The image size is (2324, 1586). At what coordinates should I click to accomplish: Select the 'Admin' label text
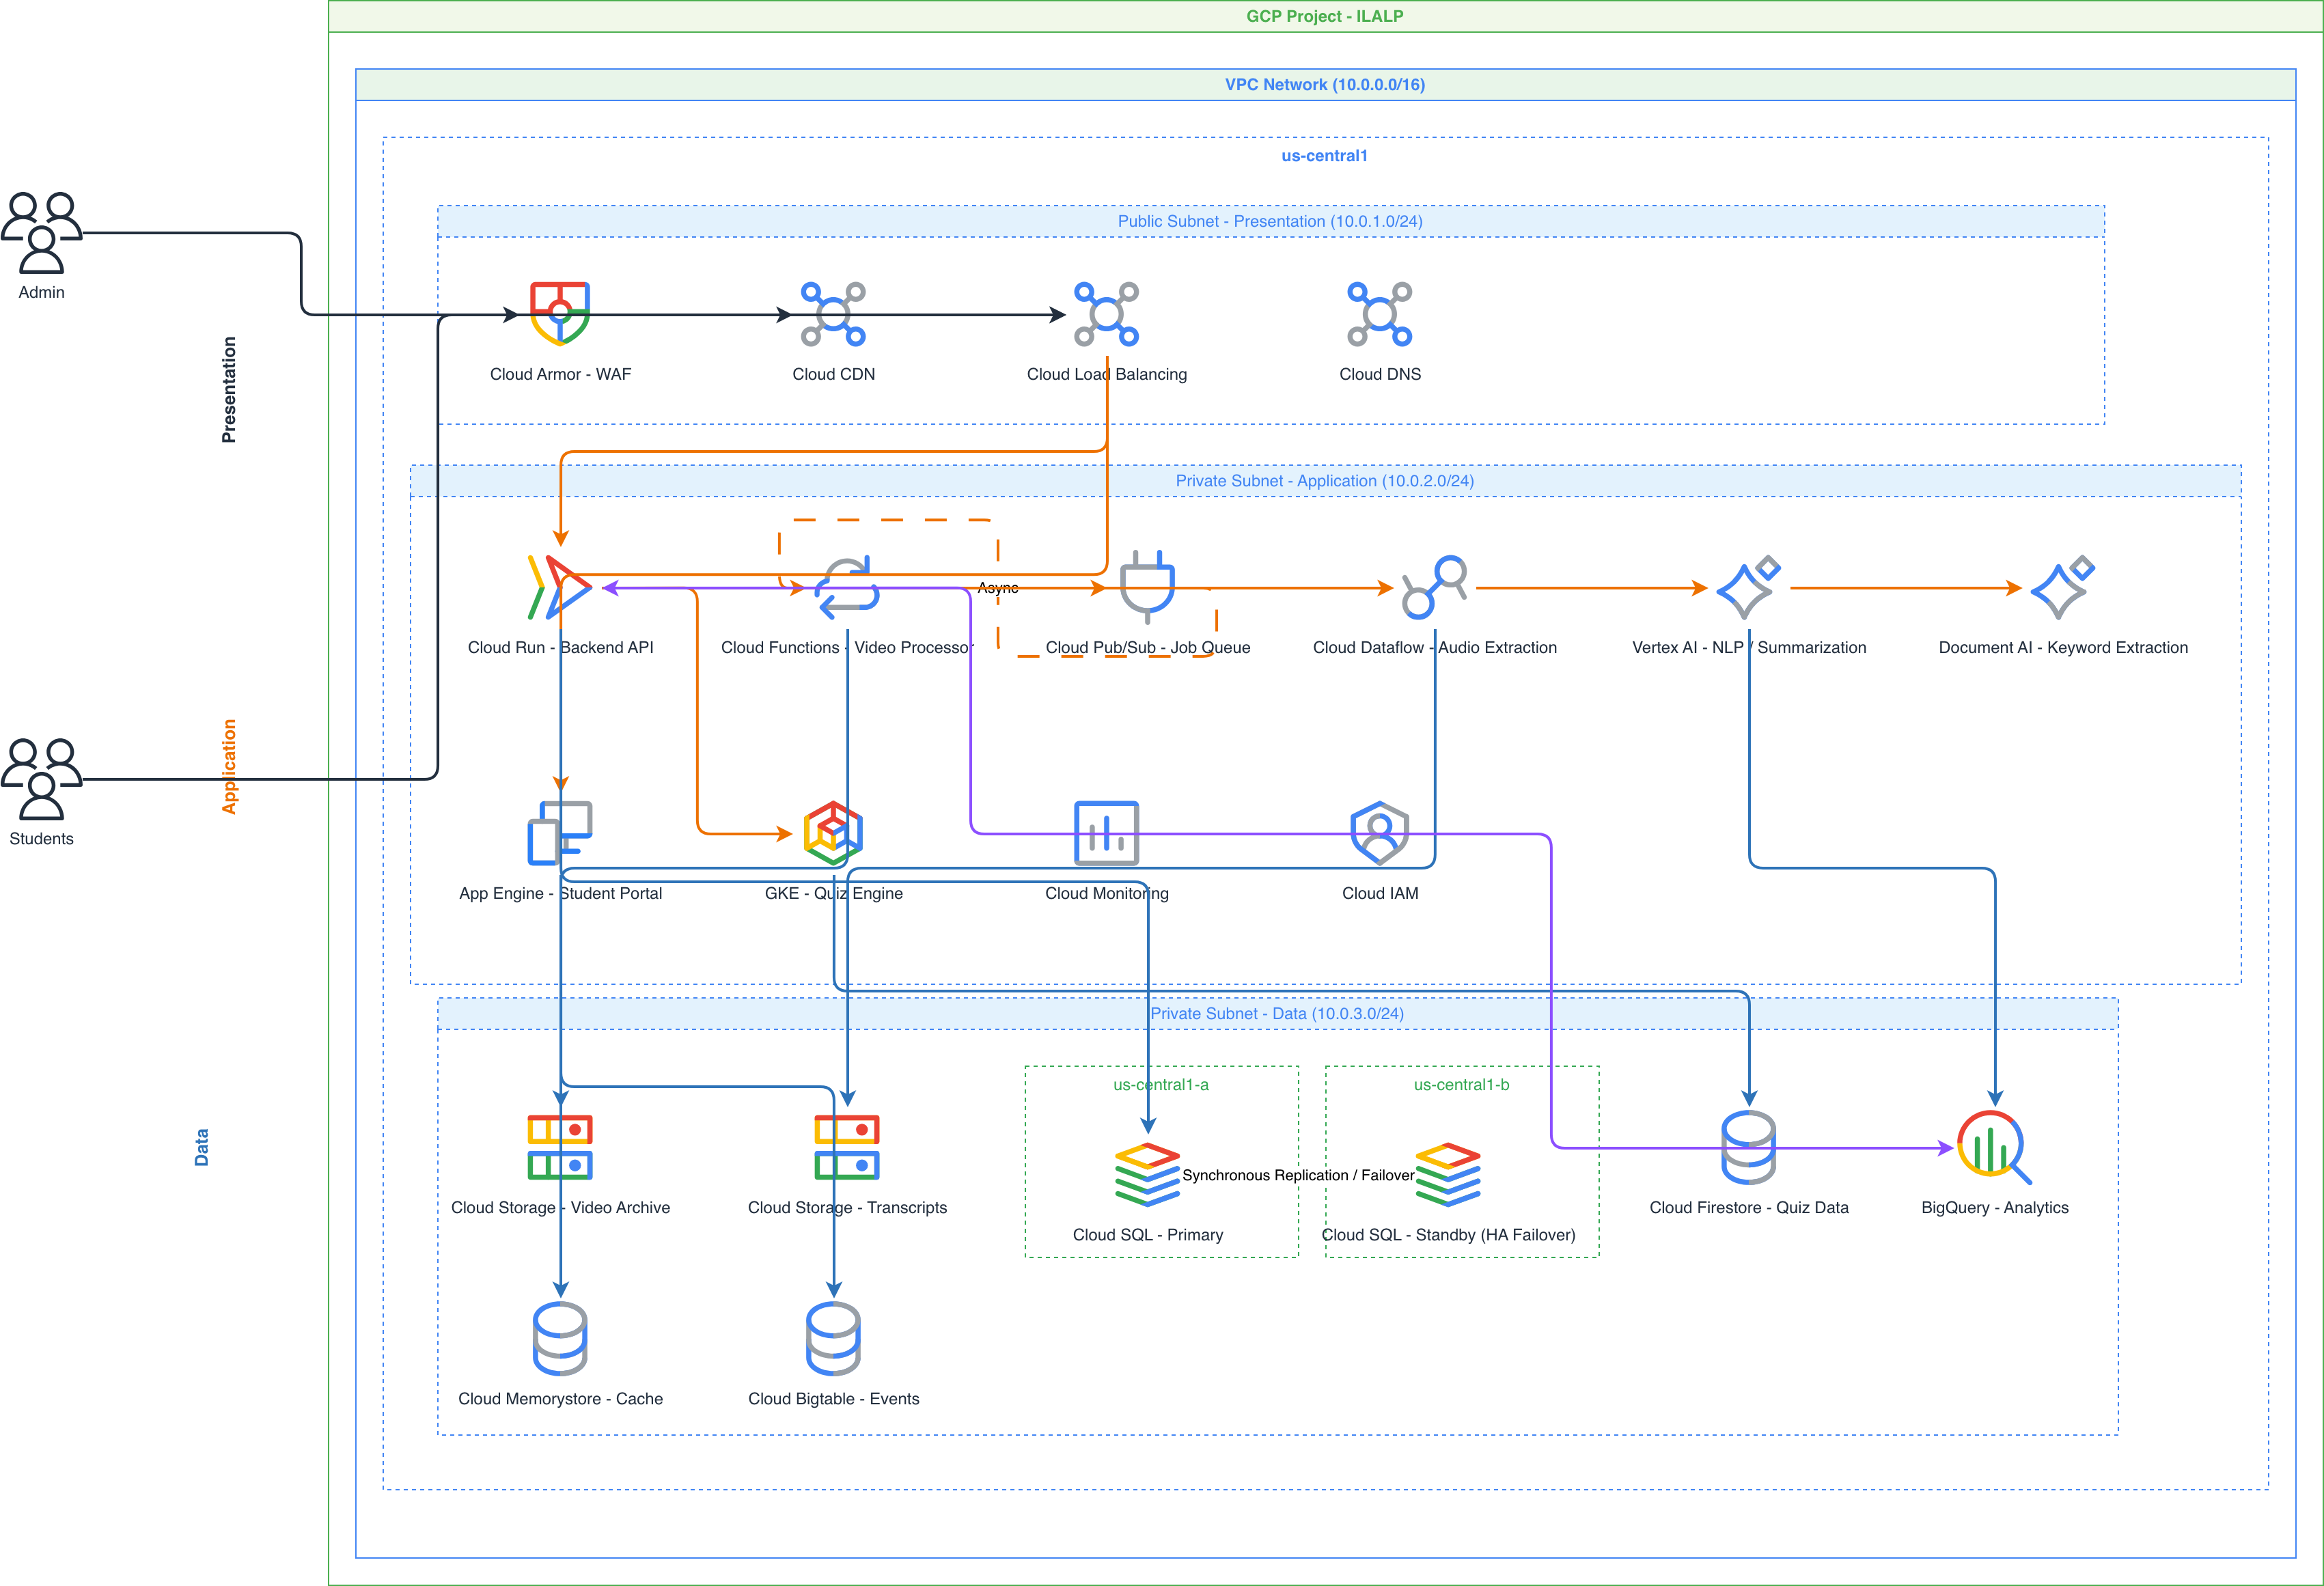click(x=41, y=292)
